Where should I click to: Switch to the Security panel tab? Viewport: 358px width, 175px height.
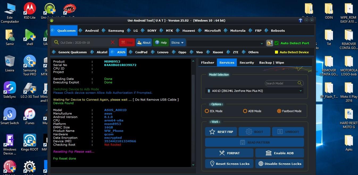pos(247,63)
